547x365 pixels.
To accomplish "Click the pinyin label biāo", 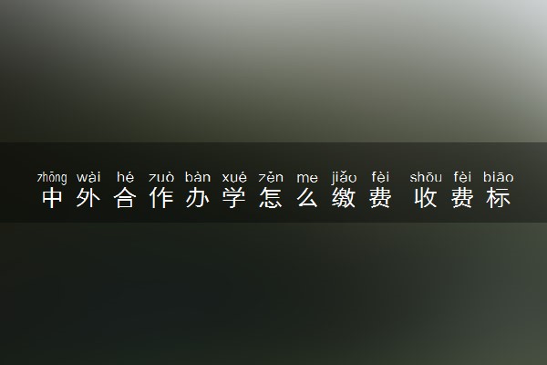I will (x=498, y=177).
